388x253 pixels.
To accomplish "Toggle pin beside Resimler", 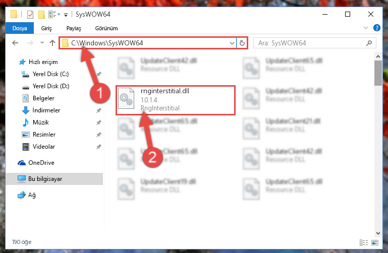I will [99, 135].
